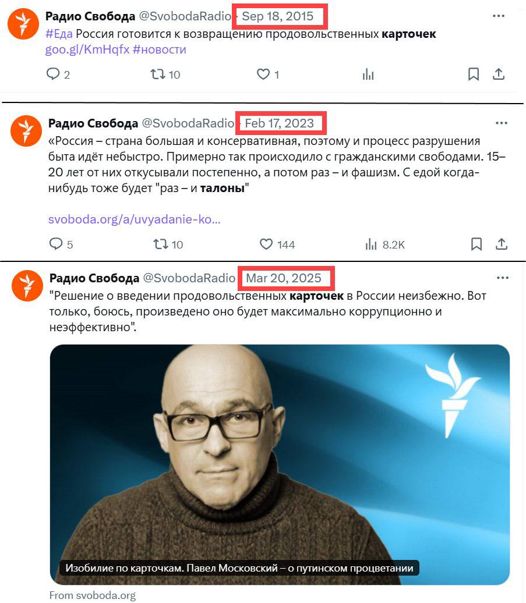Open the svoboda.org/a/uvyadanie-ko... link

point(135,219)
